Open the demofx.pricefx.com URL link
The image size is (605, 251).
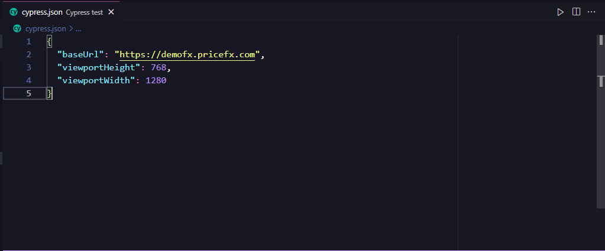(187, 55)
